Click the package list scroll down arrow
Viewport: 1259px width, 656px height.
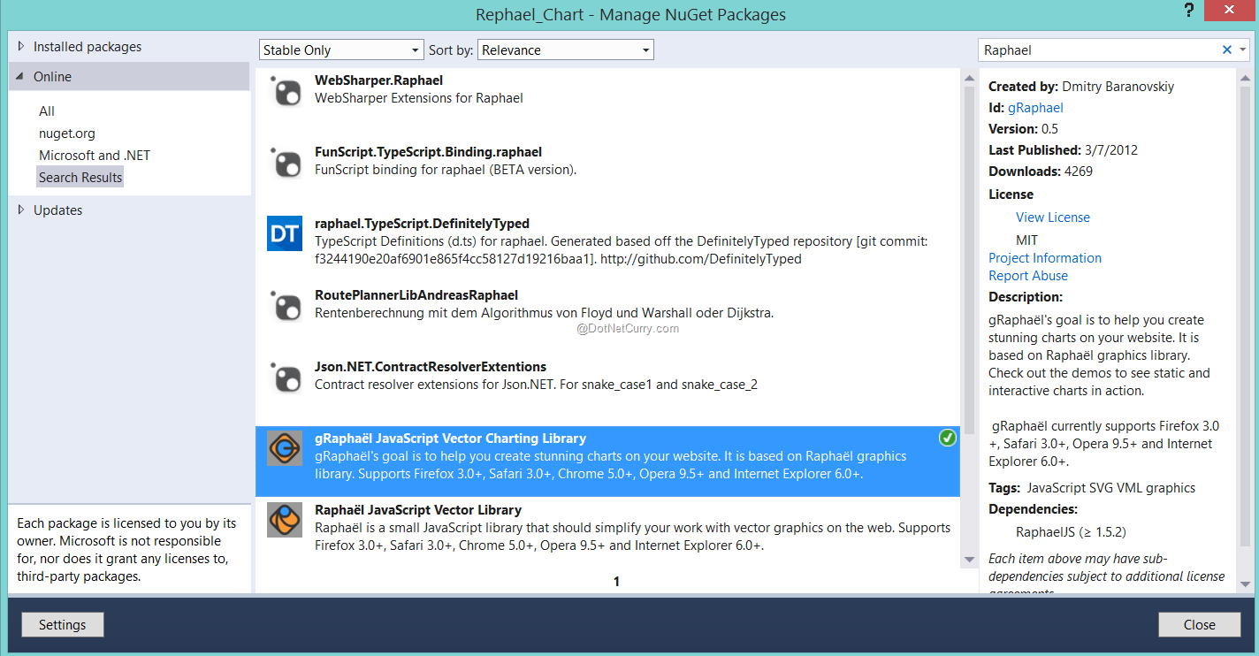pyautogui.click(x=968, y=560)
